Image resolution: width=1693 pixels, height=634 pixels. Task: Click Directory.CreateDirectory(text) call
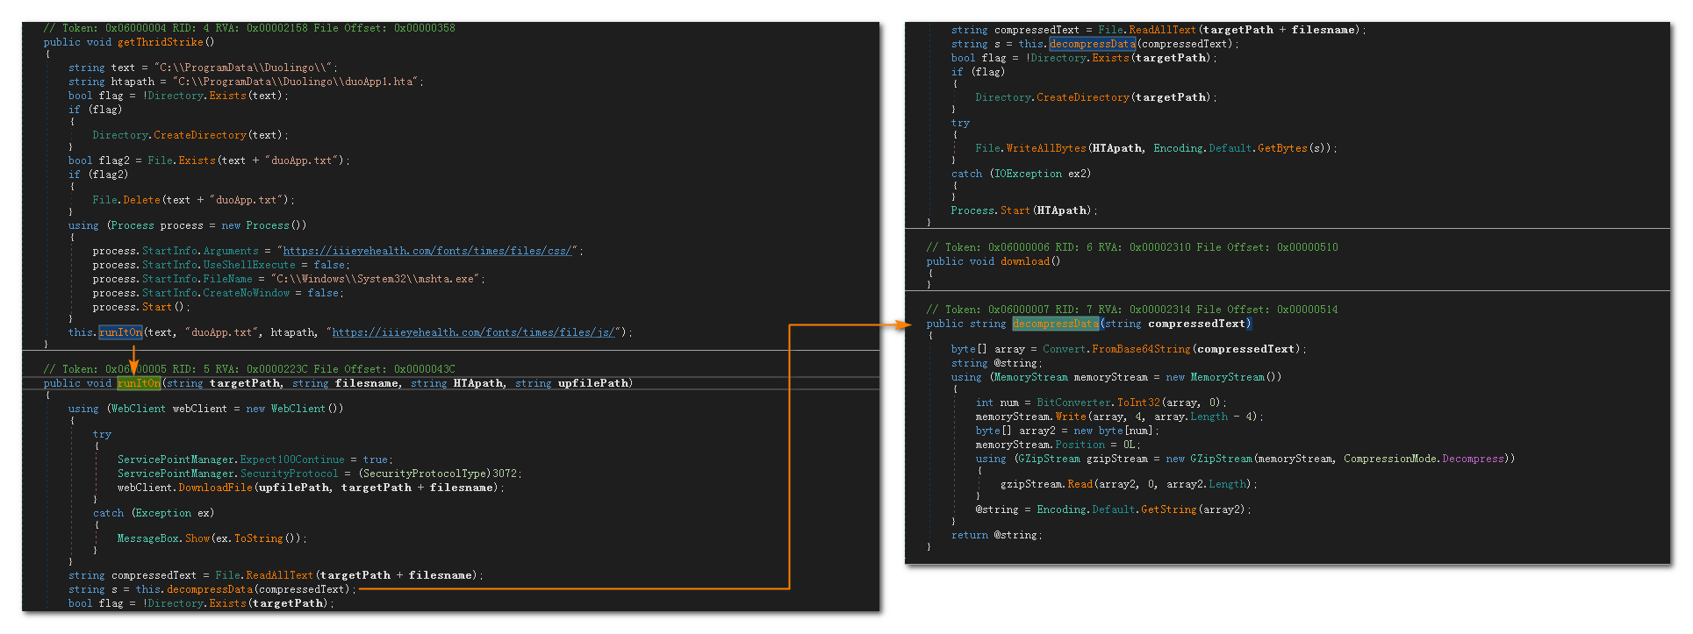189,135
